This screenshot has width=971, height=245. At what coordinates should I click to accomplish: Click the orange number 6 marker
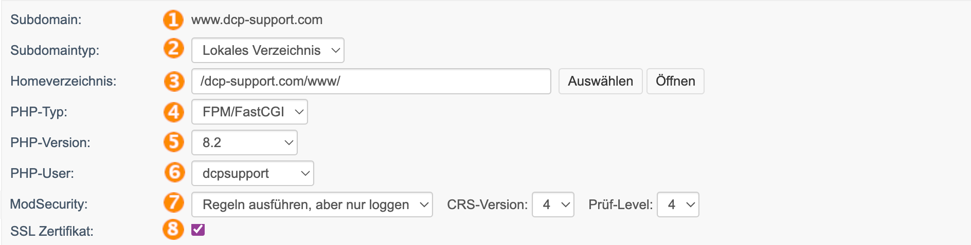[174, 172]
